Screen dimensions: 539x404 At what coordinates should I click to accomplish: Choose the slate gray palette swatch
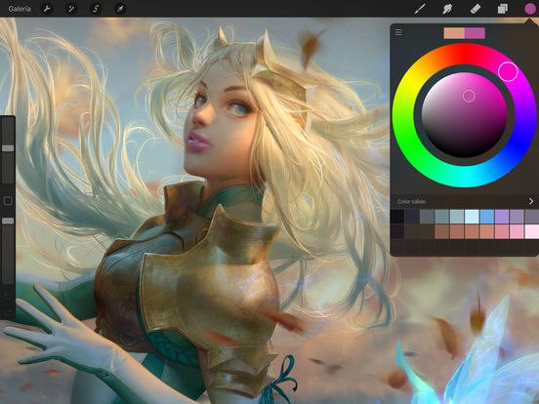(x=427, y=217)
